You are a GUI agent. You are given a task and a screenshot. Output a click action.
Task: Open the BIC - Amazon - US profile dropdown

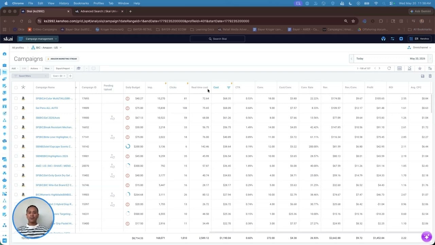pyautogui.click(x=47, y=48)
